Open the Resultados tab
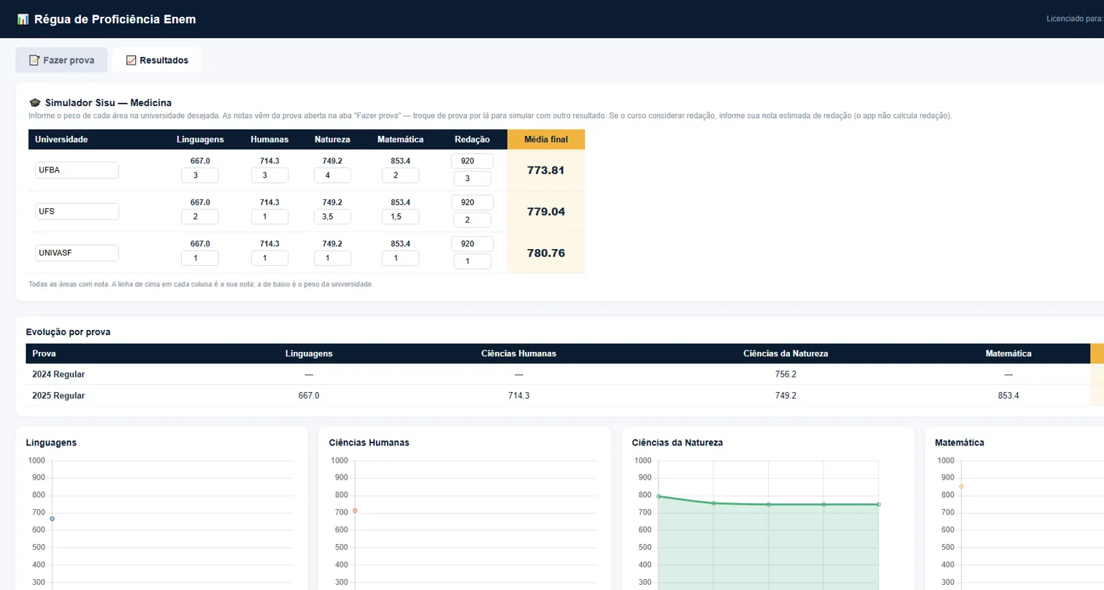This screenshot has width=1104, height=590. 157,60
